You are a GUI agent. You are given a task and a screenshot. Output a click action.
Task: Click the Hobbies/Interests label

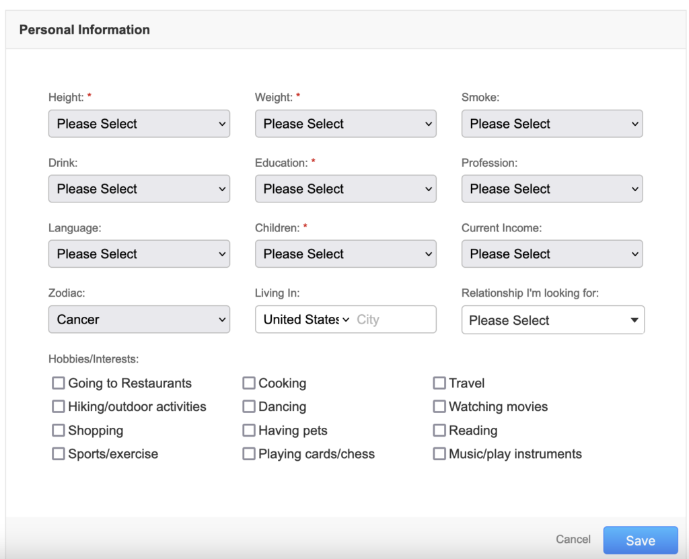[94, 359]
